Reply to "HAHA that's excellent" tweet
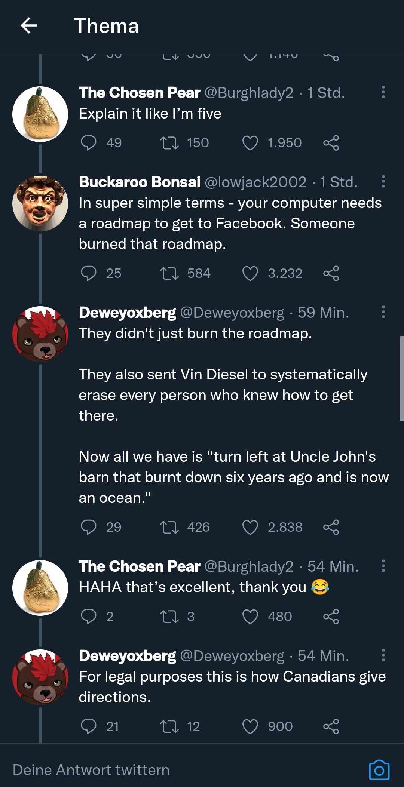The height and width of the screenshot is (787, 404). click(x=89, y=617)
